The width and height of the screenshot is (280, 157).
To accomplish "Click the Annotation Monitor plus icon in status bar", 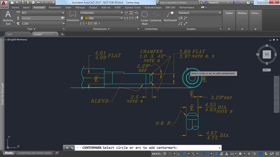I will point(249,154).
